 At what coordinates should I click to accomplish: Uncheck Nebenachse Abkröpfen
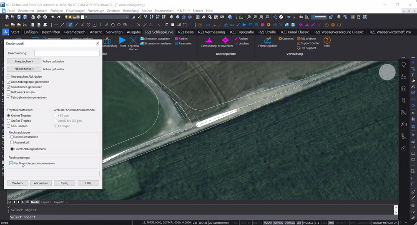point(8,77)
